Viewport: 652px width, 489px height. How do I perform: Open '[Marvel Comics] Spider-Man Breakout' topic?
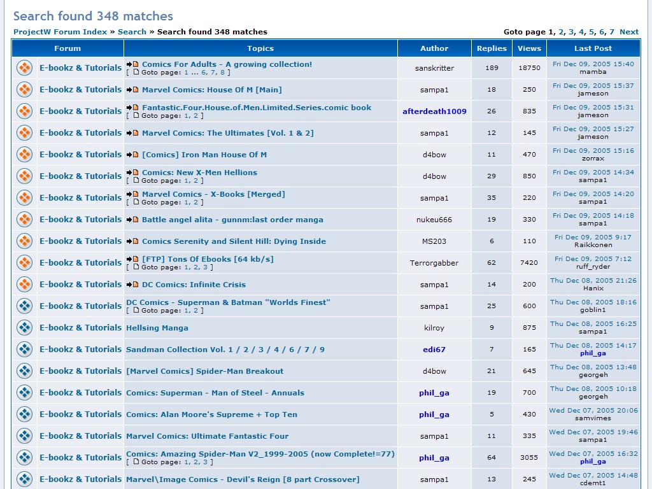point(204,371)
